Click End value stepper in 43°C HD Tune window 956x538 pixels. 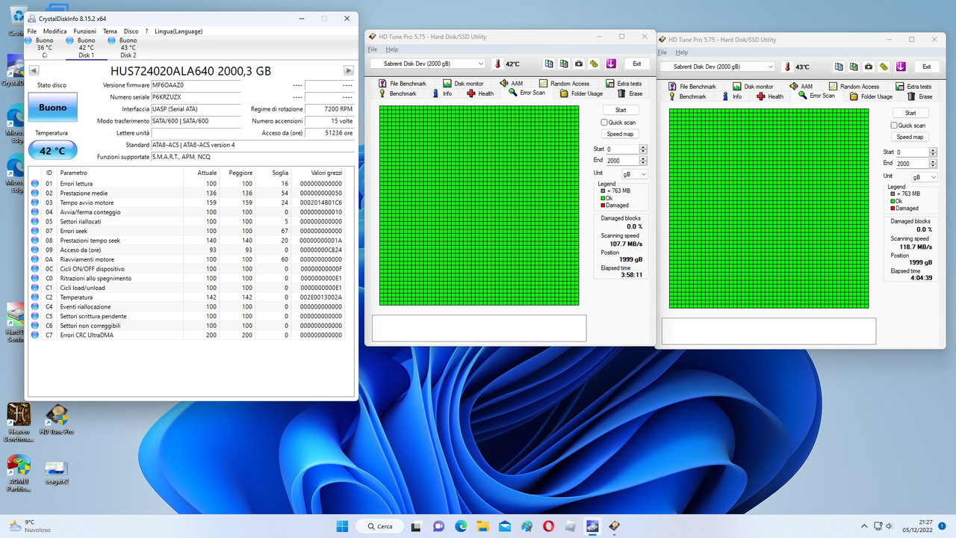(x=933, y=164)
